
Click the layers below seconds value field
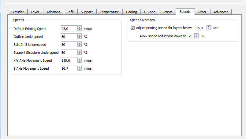[201, 28]
